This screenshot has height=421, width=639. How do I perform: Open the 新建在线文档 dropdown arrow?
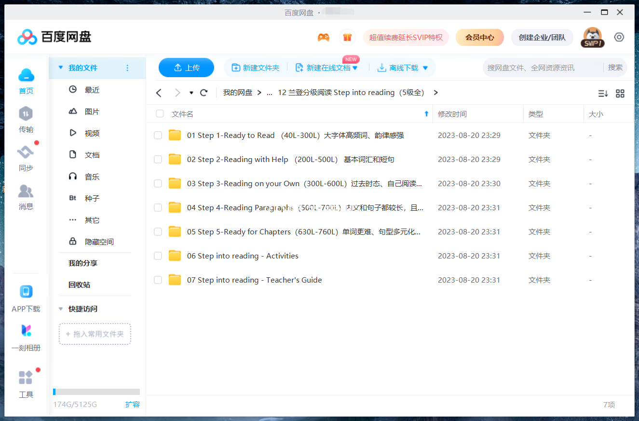356,68
